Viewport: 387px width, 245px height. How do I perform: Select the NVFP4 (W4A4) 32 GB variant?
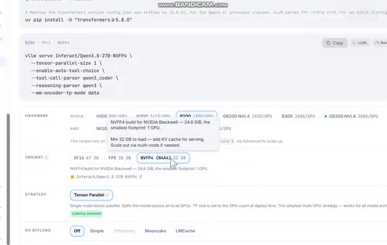(x=163, y=158)
